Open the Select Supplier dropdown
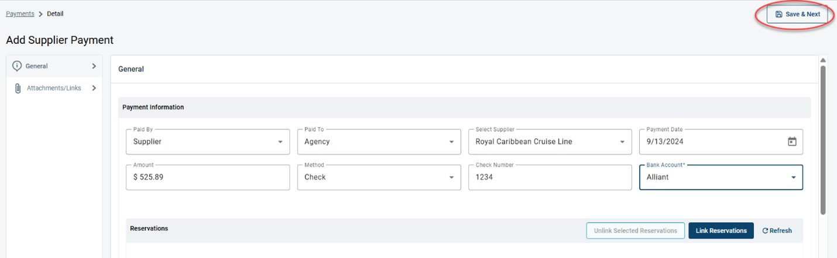Image resolution: width=837 pixels, height=258 pixels. [550, 142]
